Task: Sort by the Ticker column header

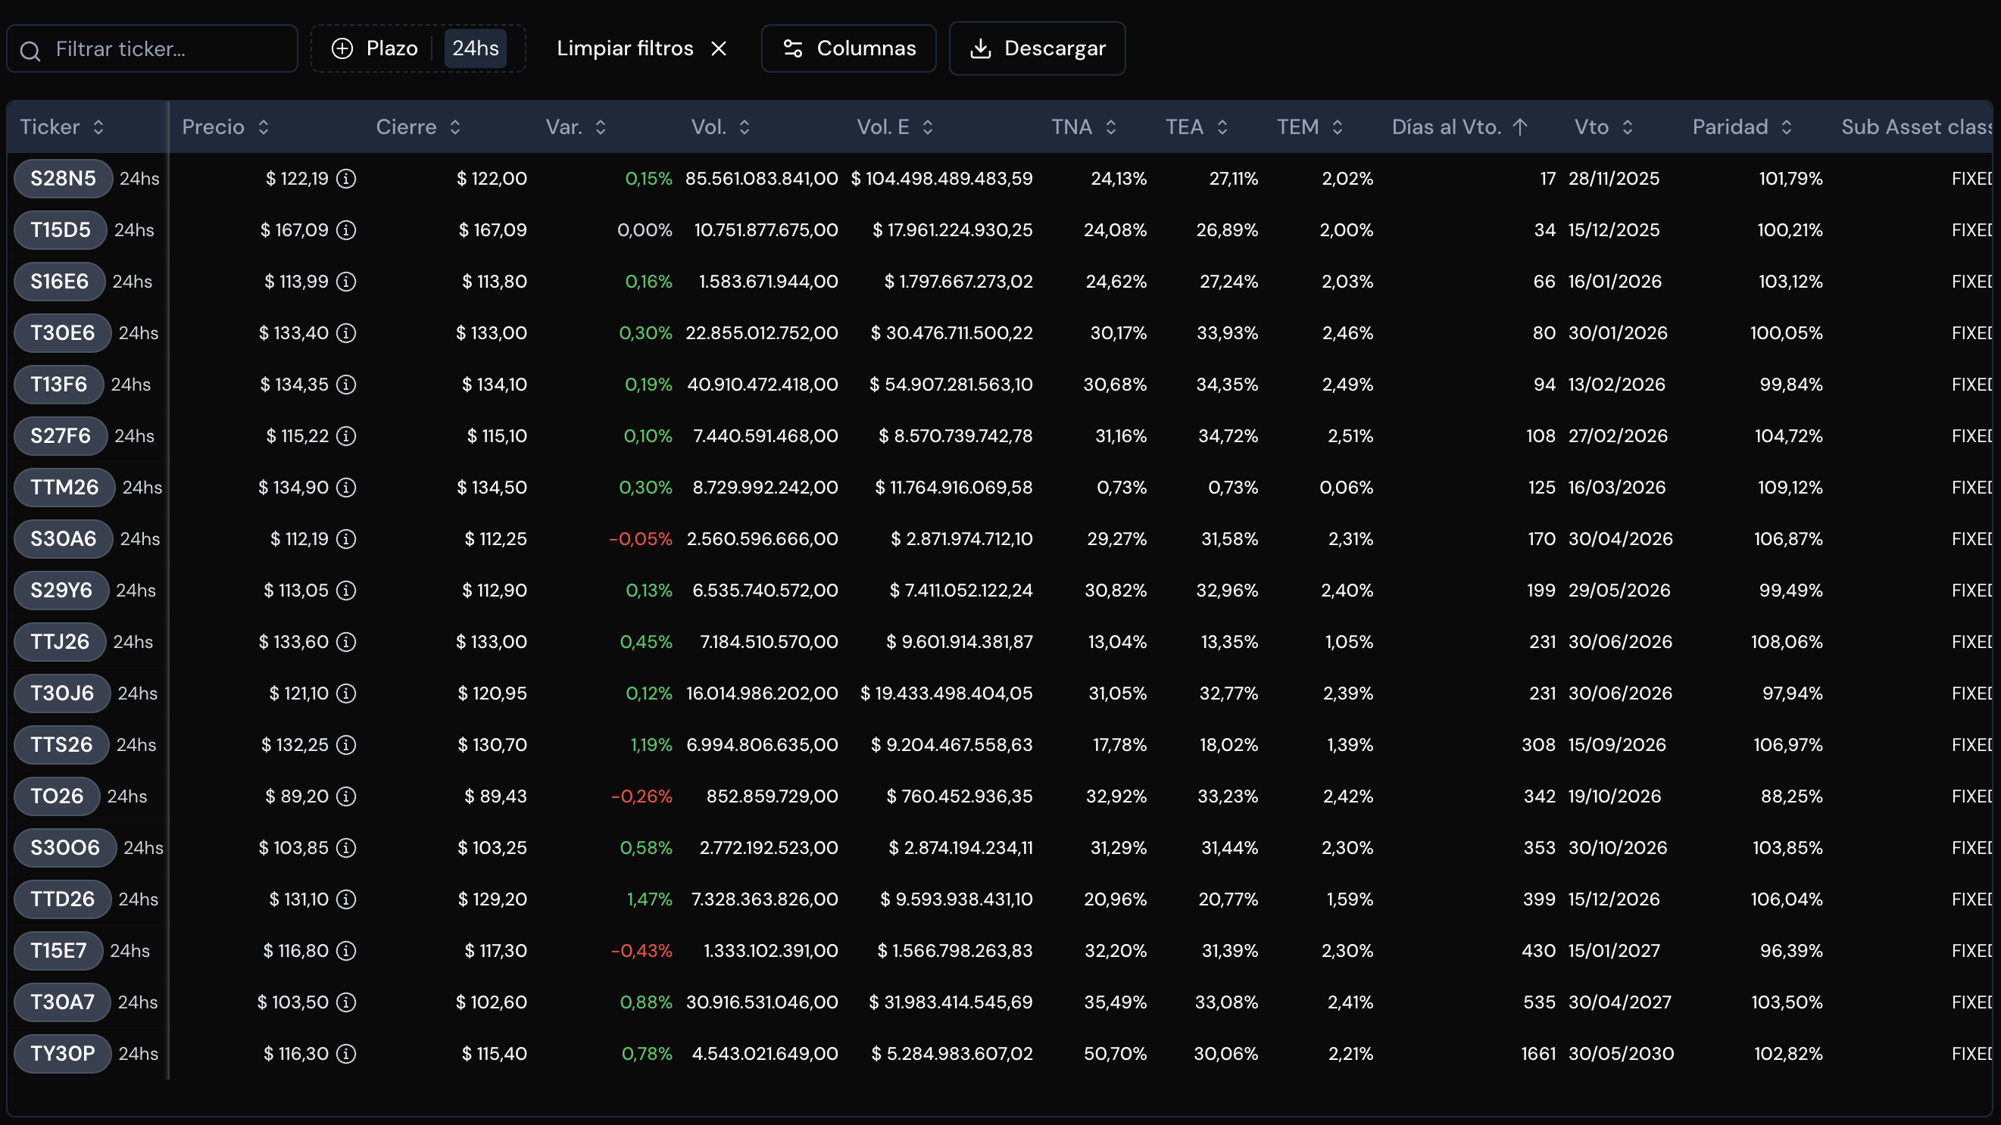Action: 62,127
